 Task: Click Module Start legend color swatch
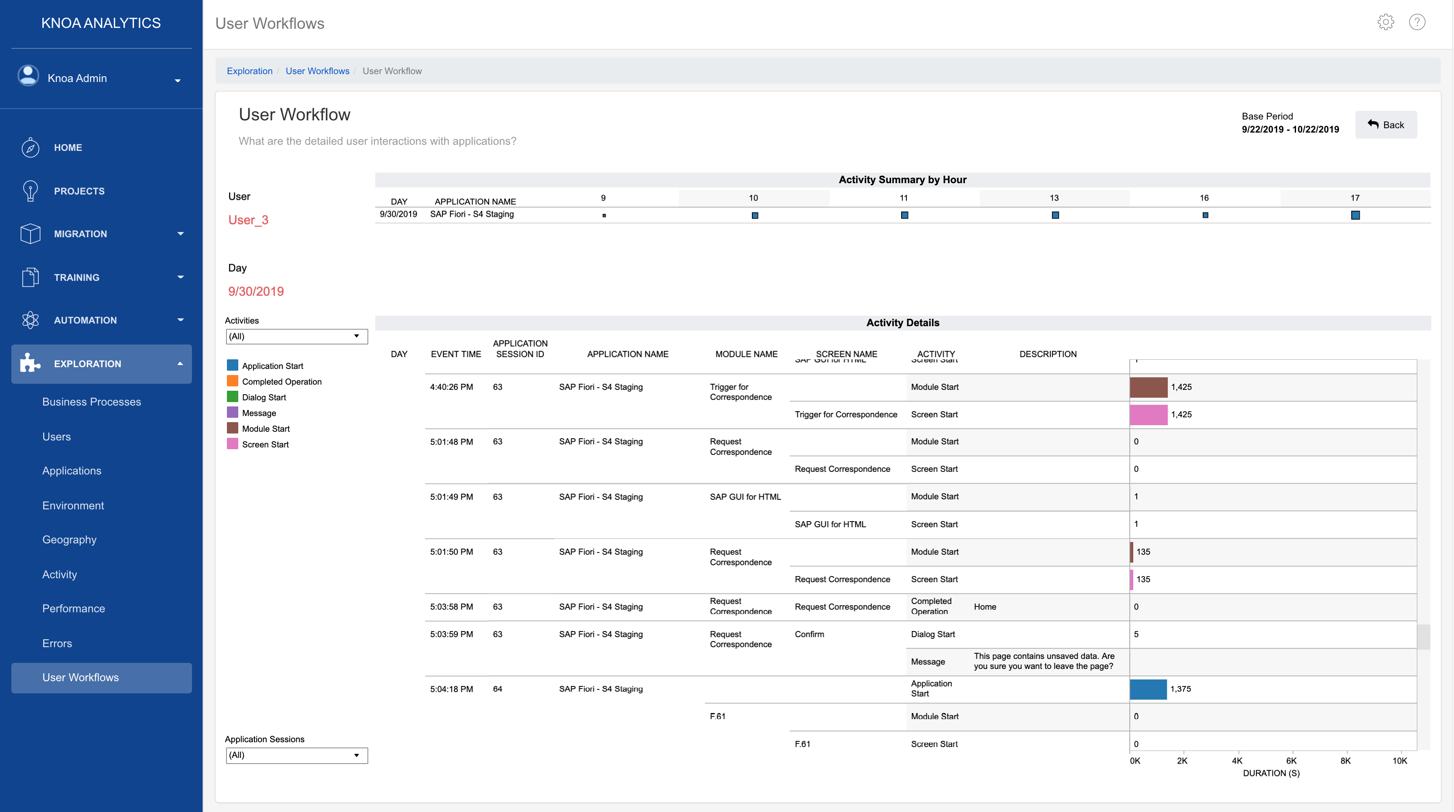click(x=232, y=428)
